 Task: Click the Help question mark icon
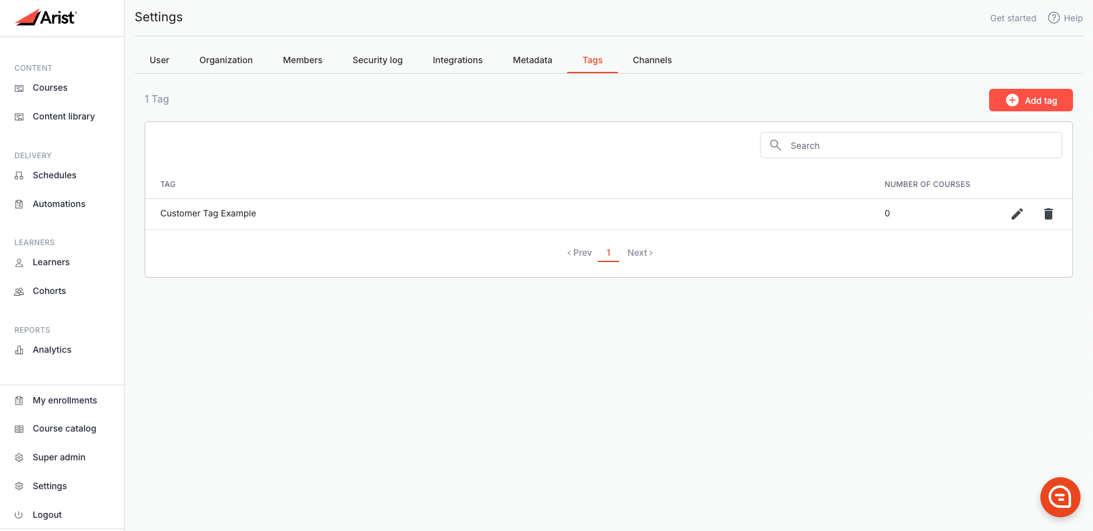point(1054,18)
